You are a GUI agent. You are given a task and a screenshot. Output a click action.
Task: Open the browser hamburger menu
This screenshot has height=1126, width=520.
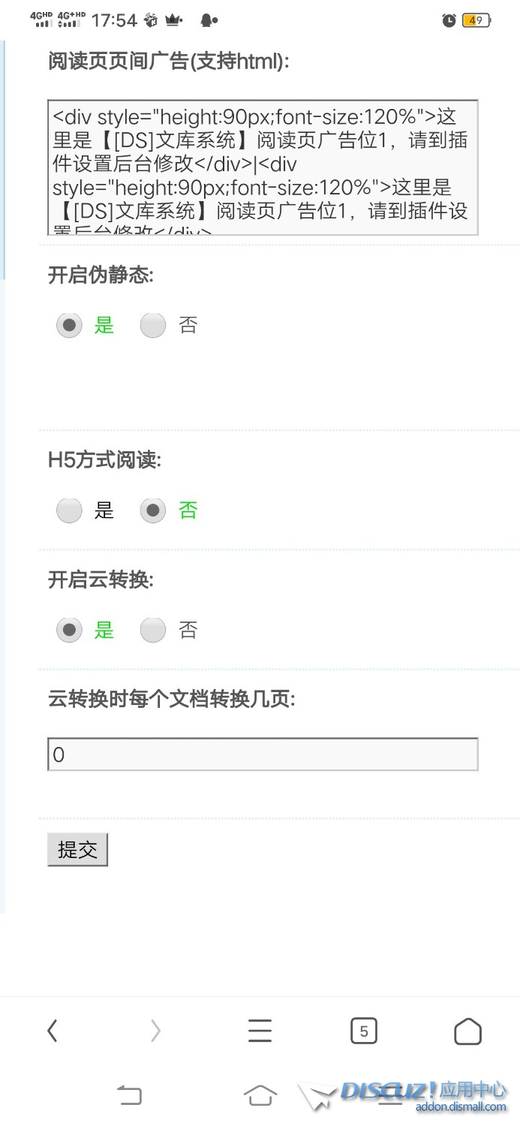[260, 1031]
